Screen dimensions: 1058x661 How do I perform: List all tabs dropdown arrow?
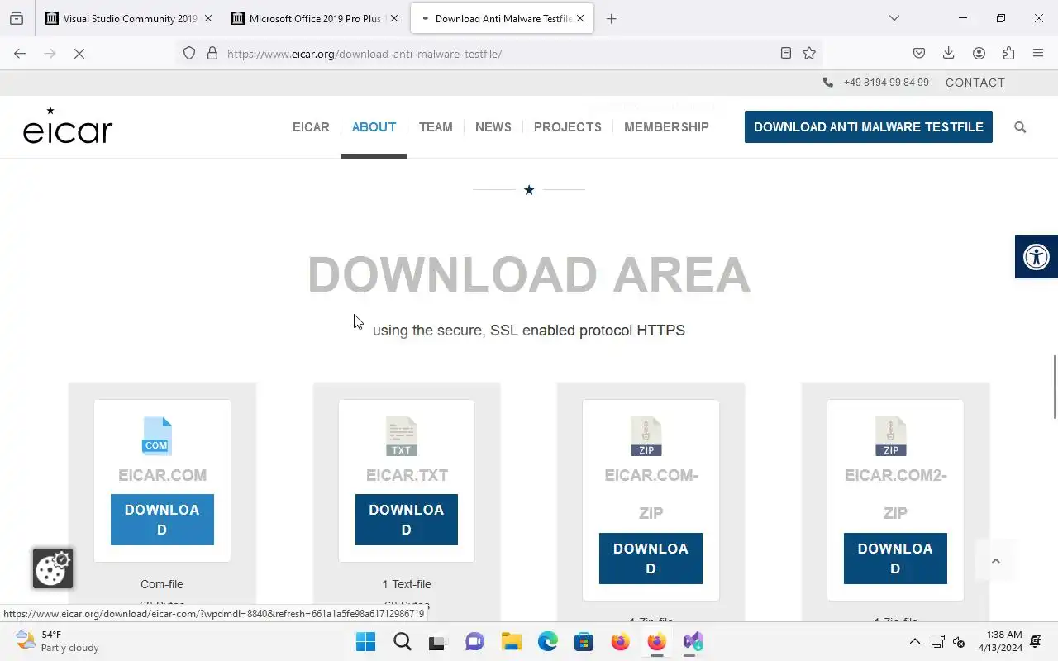(894, 18)
